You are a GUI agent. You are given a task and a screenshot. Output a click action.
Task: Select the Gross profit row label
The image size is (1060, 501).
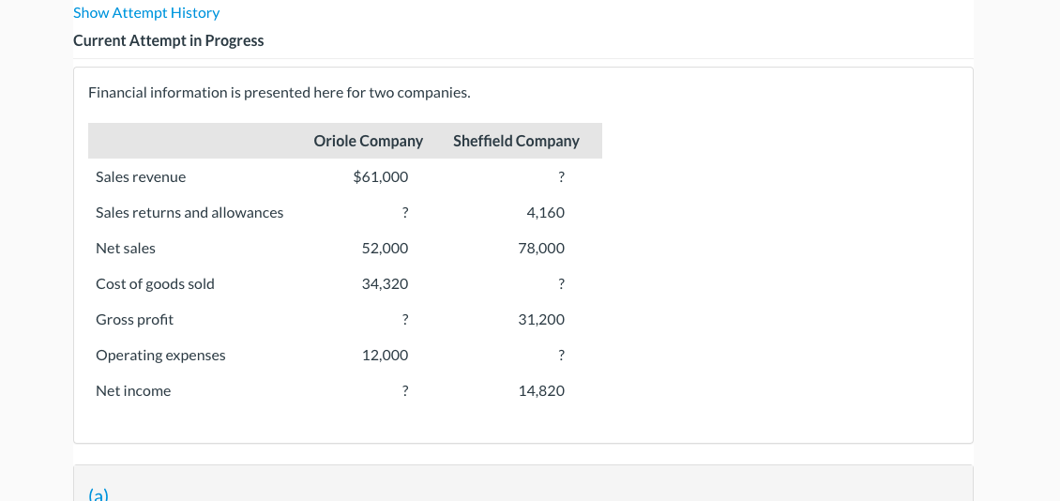click(x=134, y=319)
